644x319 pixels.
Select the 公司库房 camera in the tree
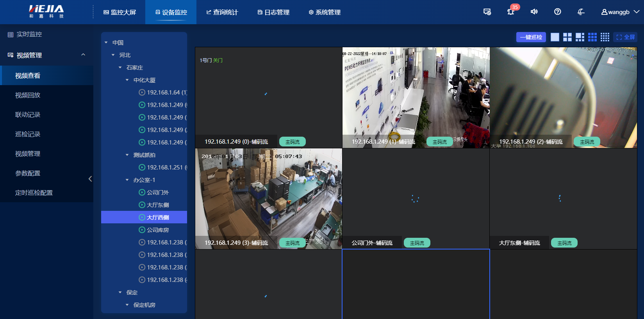pyautogui.click(x=158, y=230)
